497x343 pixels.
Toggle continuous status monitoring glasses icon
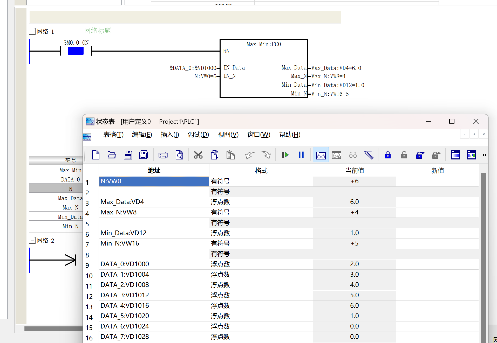click(321, 155)
